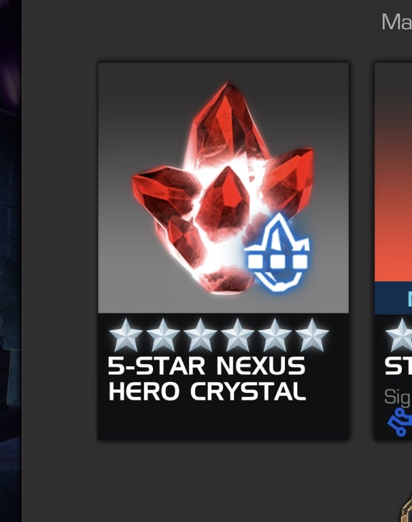Screen dimensions: 412x522
Task: Select the first star on the crystal card
Action: [126, 335]
